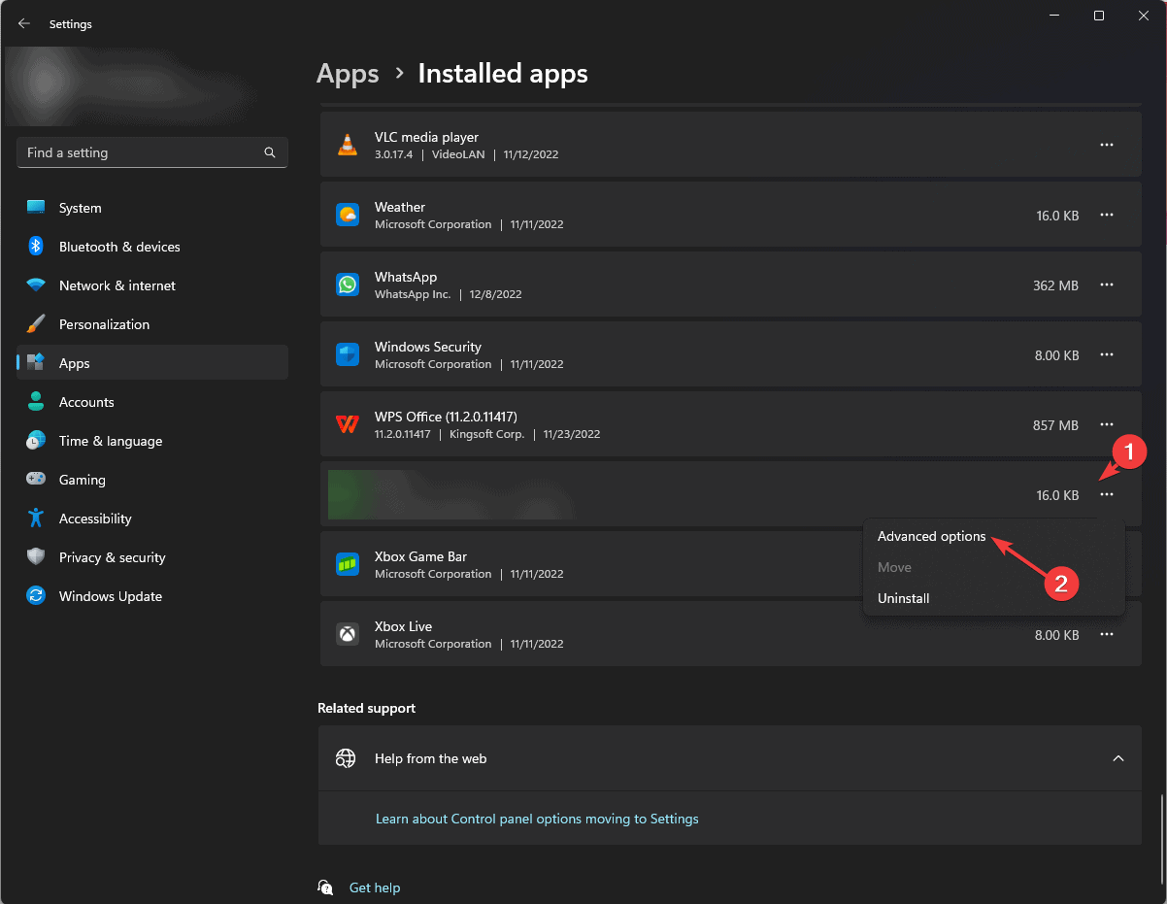Image resolution: width=1167 pixels, height=904 pixels.
Task: Click the WPS Office app icon
Action: (x=347, y=424)
